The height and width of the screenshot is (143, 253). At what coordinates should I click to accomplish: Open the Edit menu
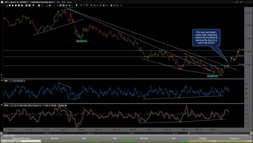click(x=64, y=2)
